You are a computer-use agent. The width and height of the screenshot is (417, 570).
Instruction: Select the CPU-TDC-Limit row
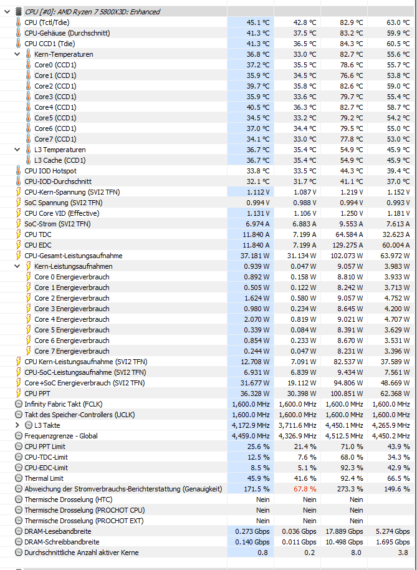[x=208, y=457]
